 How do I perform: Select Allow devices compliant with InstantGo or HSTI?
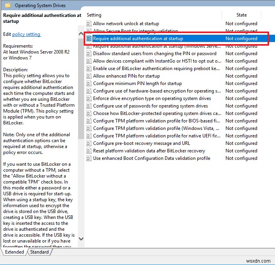pyautogui.click(x=157, y=61)
